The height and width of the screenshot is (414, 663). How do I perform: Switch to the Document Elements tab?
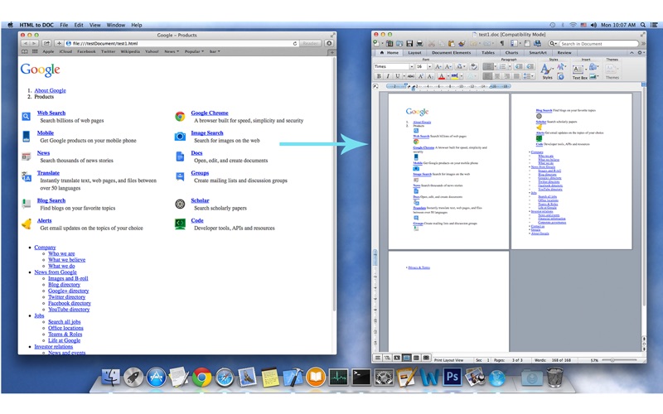[451, 53]
